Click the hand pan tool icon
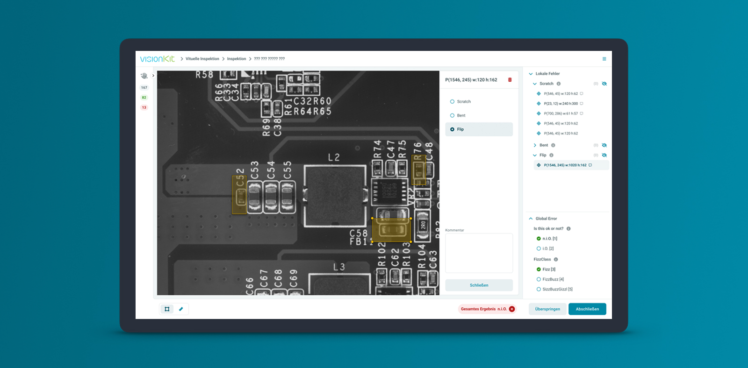The image size is (748, 368). [x=144, y=76]
